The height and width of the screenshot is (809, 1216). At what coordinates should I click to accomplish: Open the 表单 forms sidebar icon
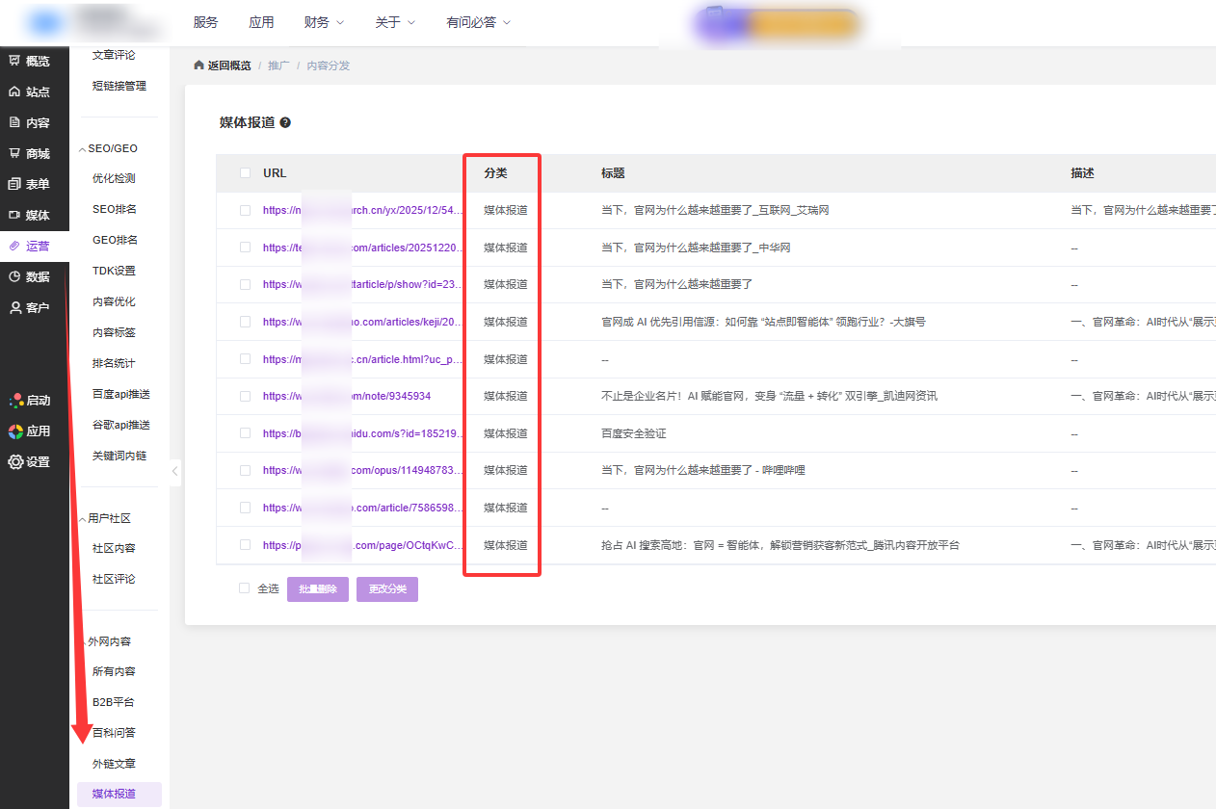(x=14, y=184)
